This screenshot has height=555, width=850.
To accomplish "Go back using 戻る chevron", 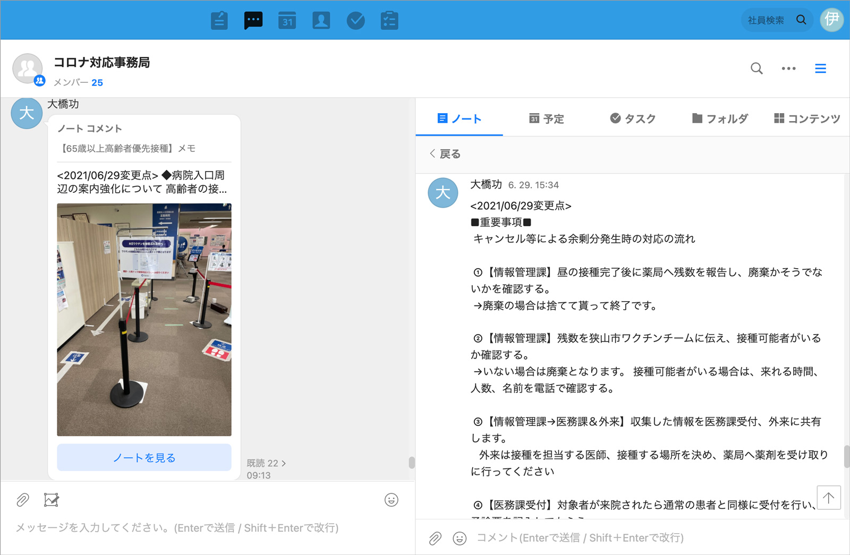I will [x=445, y=154].
